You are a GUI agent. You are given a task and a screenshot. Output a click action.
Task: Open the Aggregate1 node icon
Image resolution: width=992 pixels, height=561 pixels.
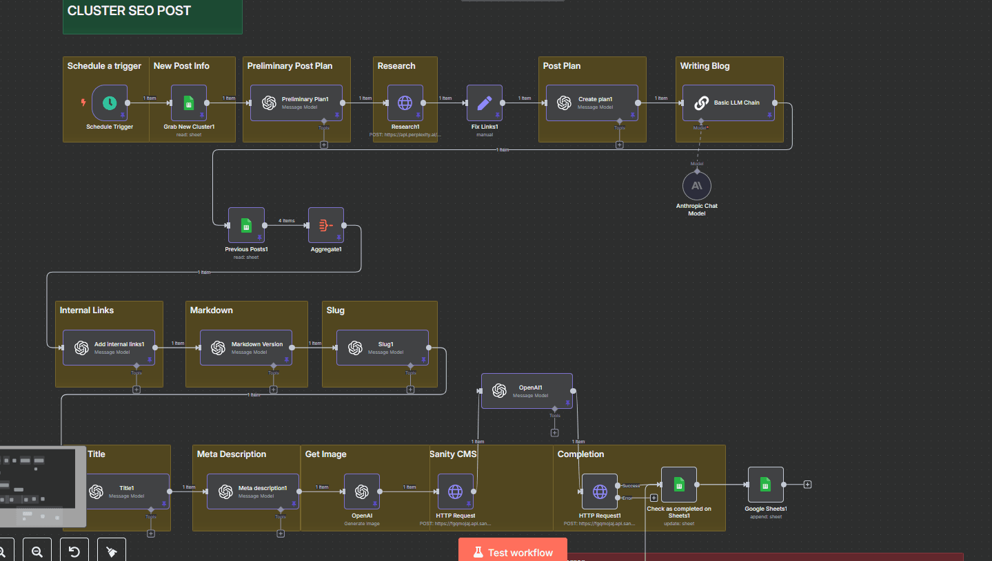(326, 225)
